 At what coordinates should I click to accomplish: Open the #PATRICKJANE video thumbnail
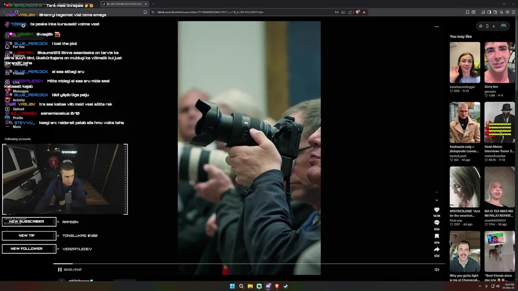[465, 187]
